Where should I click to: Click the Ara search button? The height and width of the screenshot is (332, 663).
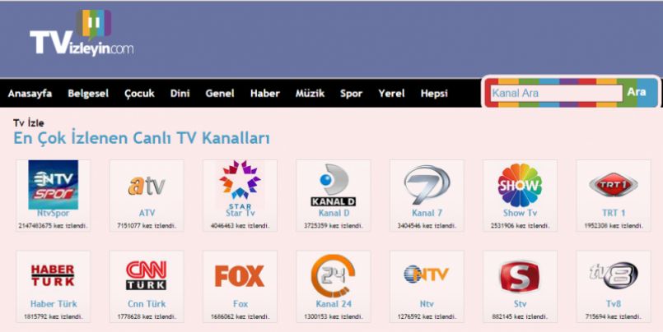(637, 92)
